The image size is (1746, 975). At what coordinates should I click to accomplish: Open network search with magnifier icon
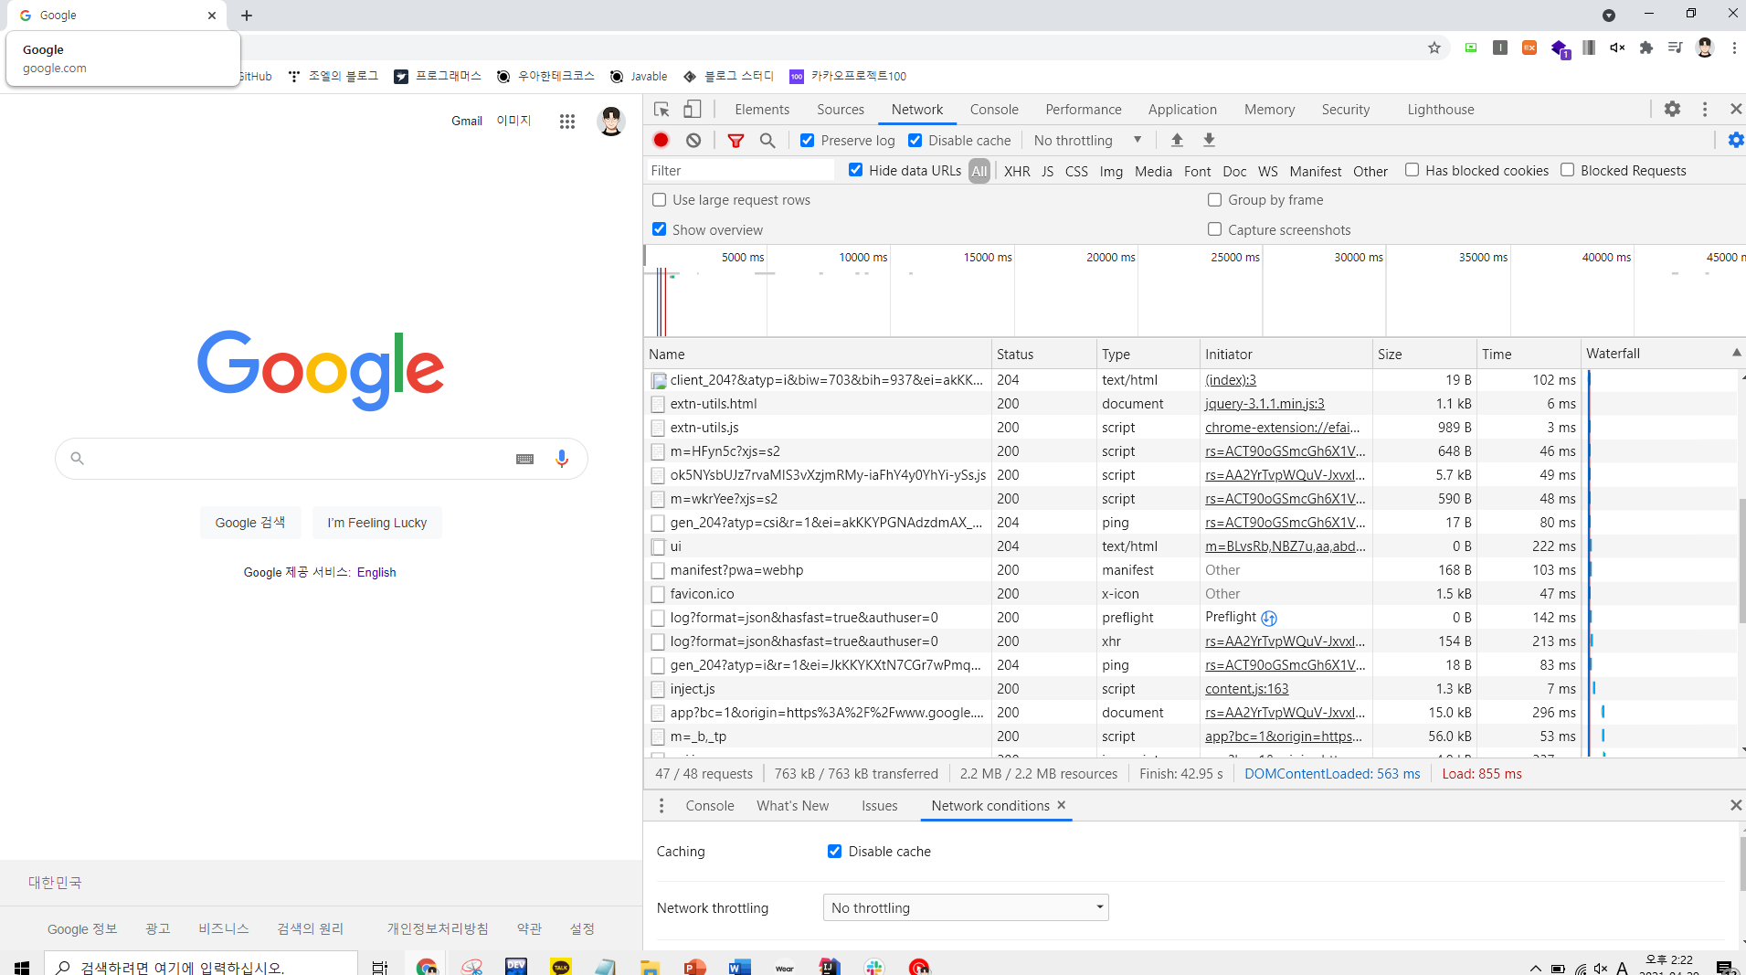767,140
